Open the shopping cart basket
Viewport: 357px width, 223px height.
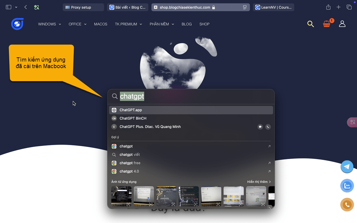(x=327, y=24)
